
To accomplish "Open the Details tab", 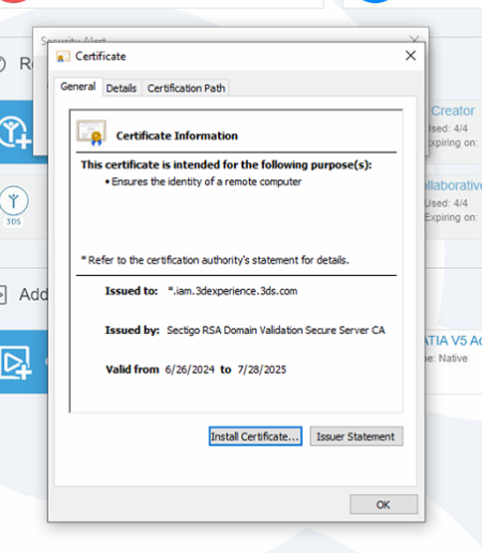I will coord(121,88).
